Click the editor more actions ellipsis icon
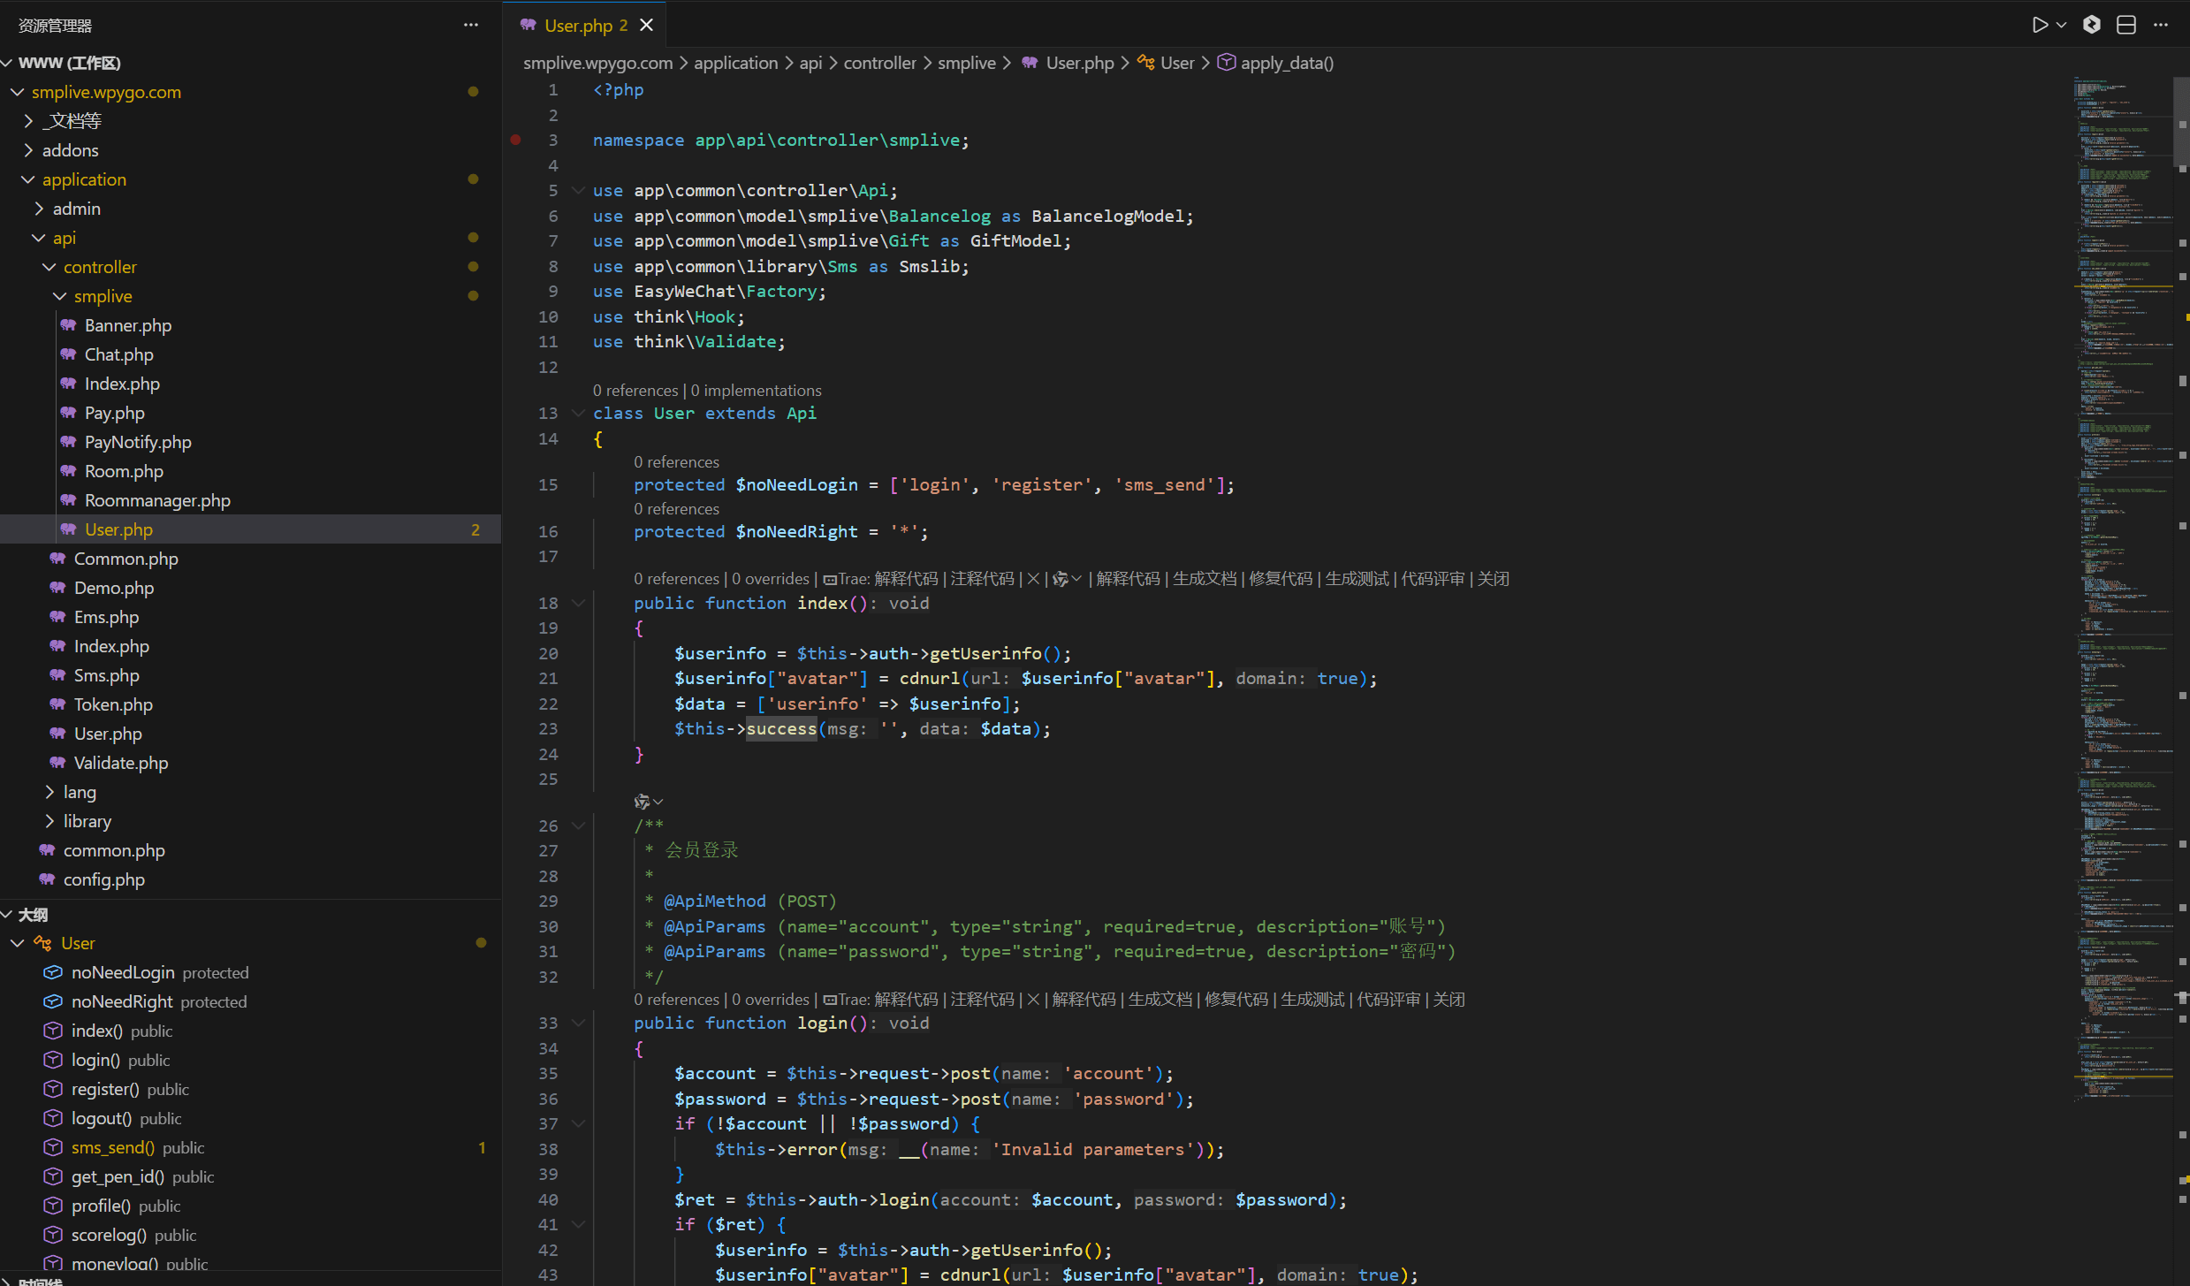 click(x=2161, y=25)
